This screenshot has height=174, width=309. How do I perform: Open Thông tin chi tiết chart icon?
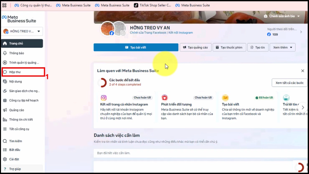(x=5, y=120)
